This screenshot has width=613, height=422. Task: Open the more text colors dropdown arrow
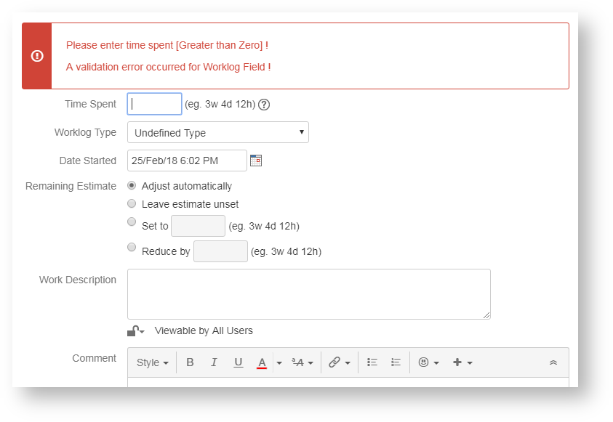pos(279,362)
